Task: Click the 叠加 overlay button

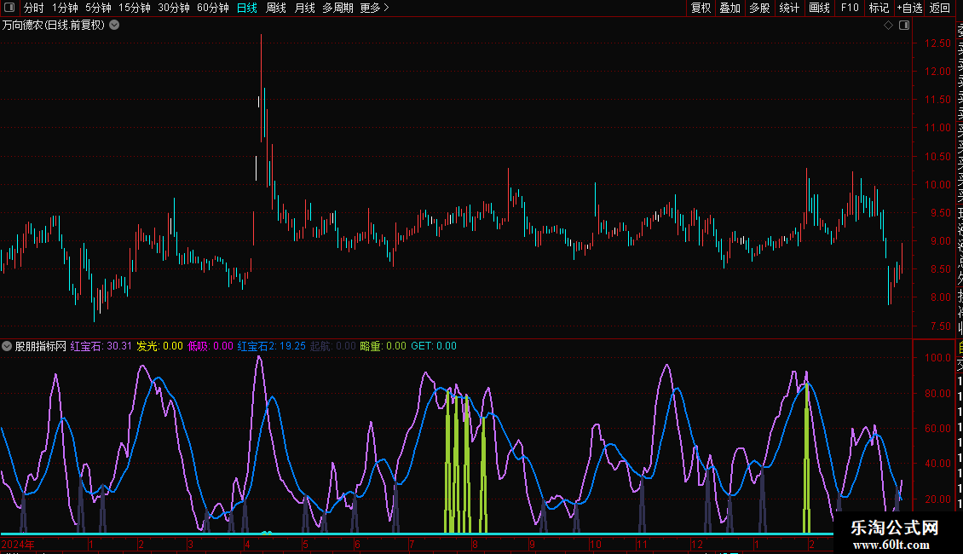Action: (730, 8)
